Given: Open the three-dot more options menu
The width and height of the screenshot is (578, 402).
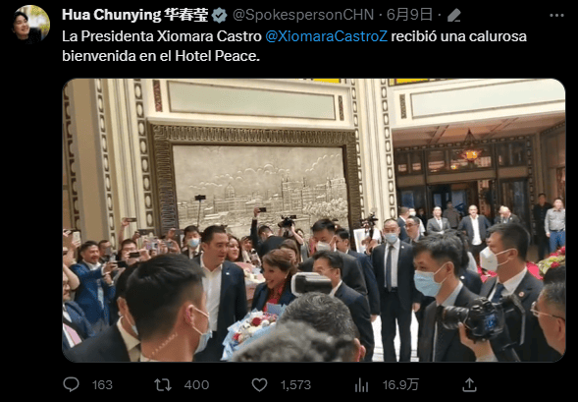Looking at the screenshot, I should pos(556,15).
